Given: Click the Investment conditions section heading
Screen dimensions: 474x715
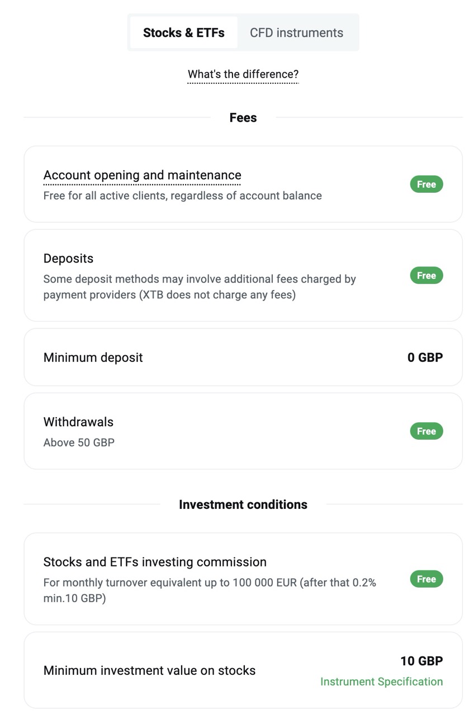Looking at the screenshot, I should (x=243, y=504).
